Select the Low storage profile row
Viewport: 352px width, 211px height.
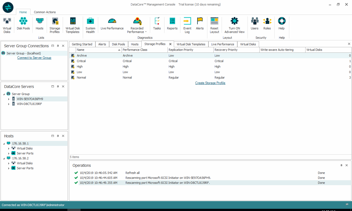[210, 72]
